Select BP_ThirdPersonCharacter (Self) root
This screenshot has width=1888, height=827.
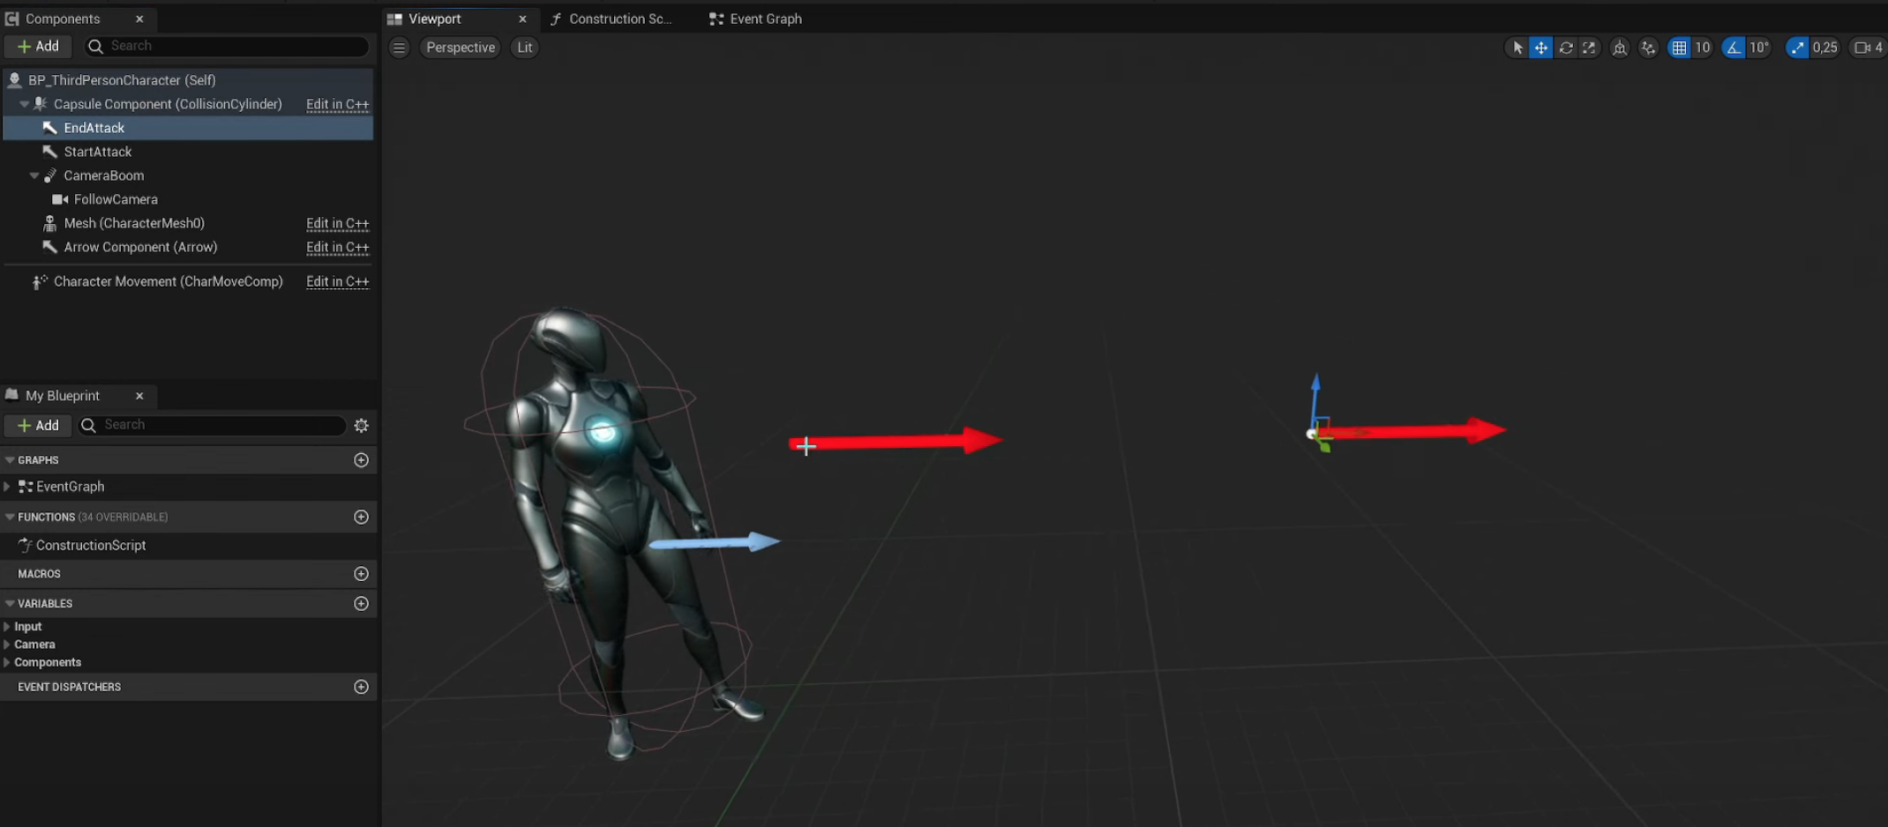189,80
